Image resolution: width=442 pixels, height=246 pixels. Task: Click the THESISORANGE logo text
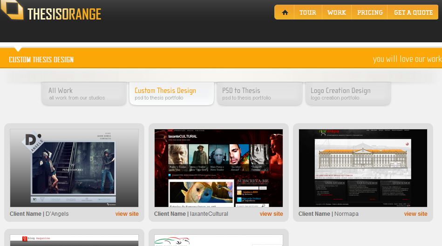(64, 14)
